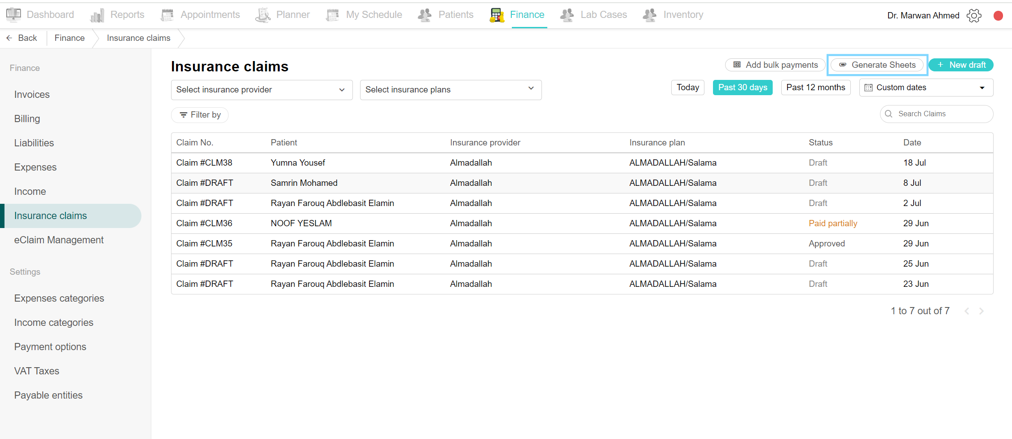
Task: Create a New draft claim
Action: [961, 65]
